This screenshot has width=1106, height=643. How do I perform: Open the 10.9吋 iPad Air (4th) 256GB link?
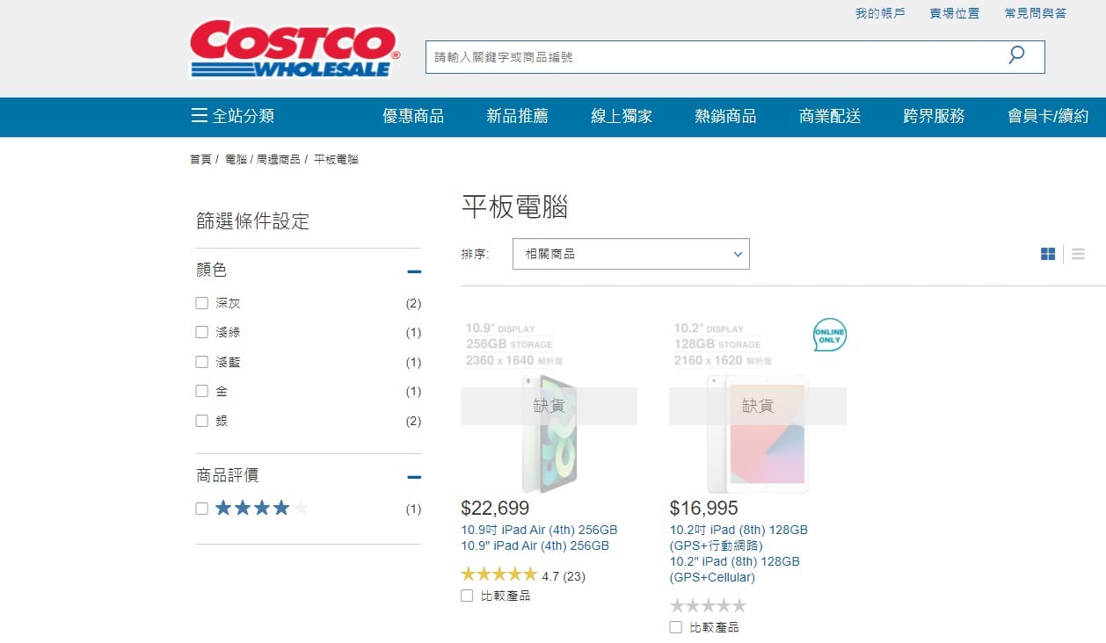coord(539,531)
